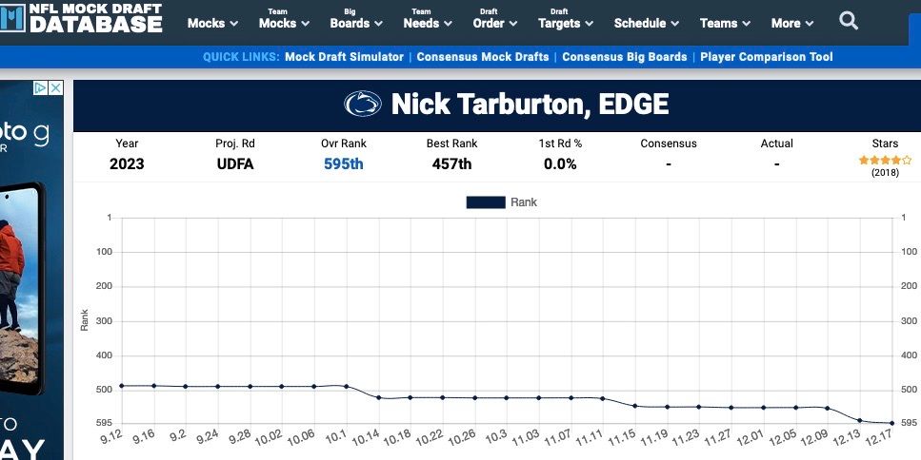The image size is (921, 460).
Task: Expand the Team Needs dropdown
Action: [x=428, y=19]
